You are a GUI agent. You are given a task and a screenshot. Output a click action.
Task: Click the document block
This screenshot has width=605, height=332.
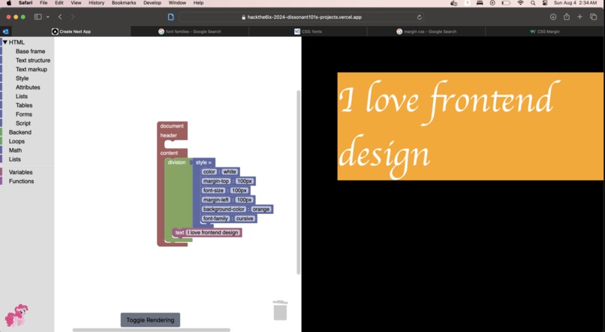click(172, 126)
